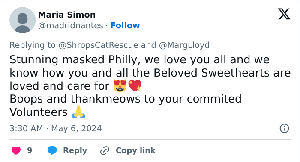Open the Maria Simon display name
The width and height of the screenshot is (300, 162).
tap(67, 15)
